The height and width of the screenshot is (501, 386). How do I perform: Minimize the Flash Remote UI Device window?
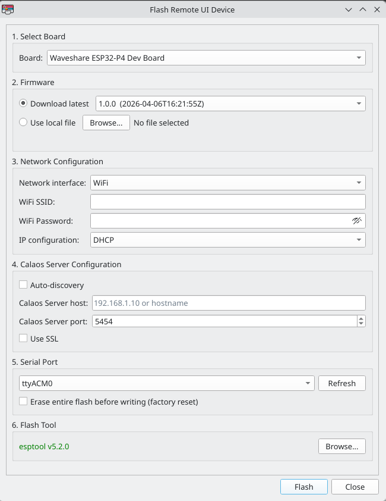(x=348, y=10)
